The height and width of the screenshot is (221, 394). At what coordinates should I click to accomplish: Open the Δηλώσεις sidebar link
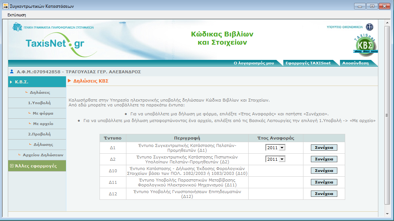coord(40,92)
